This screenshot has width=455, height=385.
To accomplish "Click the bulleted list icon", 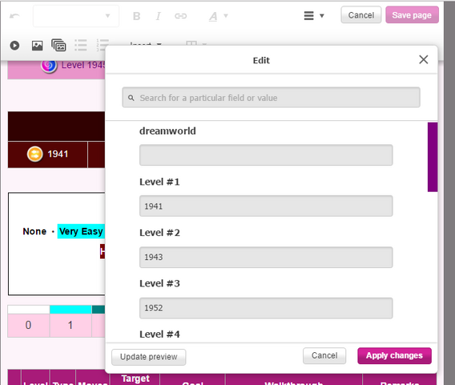I will pyautogui.click(x=81, y=46).
